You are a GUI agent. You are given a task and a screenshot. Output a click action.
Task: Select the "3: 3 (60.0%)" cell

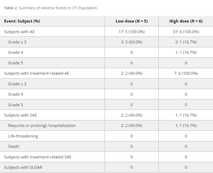click(x=132, y=42)
